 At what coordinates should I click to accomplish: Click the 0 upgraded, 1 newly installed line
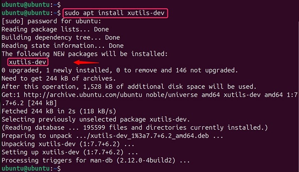coord(120,70)
